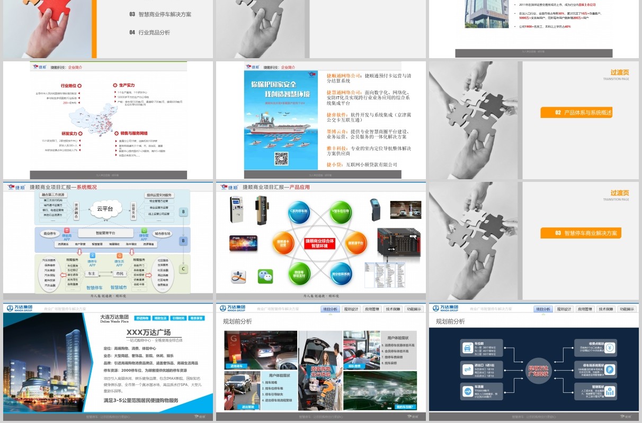This screenshot has height=423, width=642.
Task: Select the green V型车位引导 sphere
Action: (341, 213)
